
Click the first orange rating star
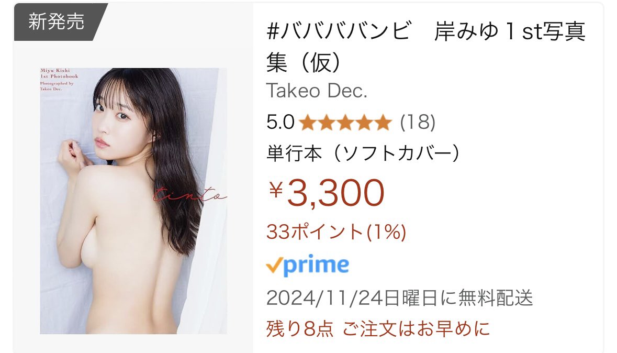coord(308,123)
